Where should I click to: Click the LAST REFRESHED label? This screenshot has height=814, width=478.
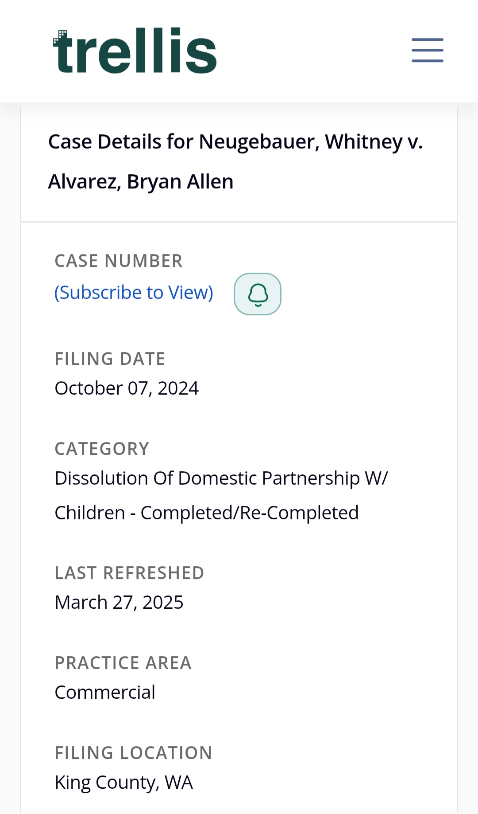pos(129,573)
